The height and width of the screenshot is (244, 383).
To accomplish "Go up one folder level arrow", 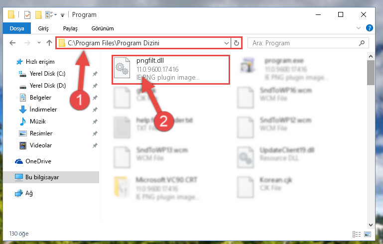I will pos(49,43).
